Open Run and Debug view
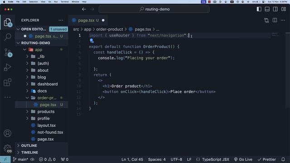 point(7,67)
